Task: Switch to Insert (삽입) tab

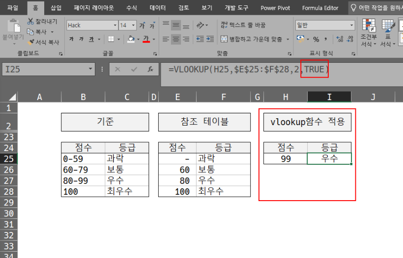Action: click(x=56, y=8)
